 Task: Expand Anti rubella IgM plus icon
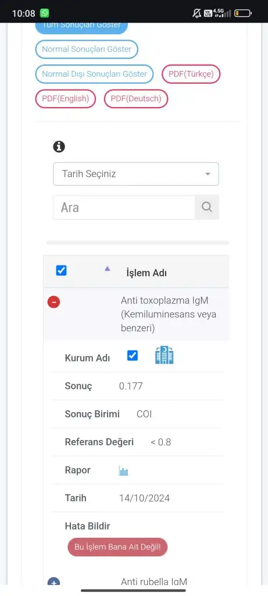54,581
